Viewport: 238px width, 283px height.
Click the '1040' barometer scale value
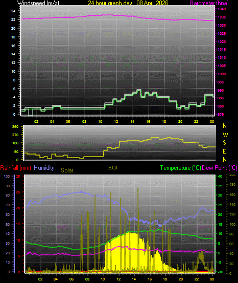(222, 9)
